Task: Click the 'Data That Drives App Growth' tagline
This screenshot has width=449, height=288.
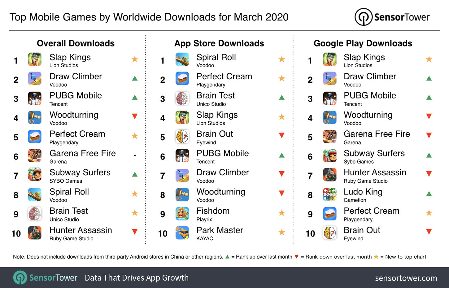Action: coord(137,278)
